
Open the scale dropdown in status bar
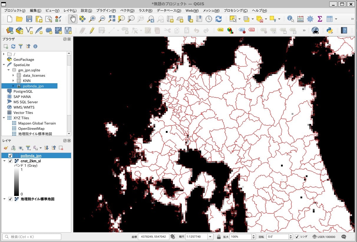point(210,236)
